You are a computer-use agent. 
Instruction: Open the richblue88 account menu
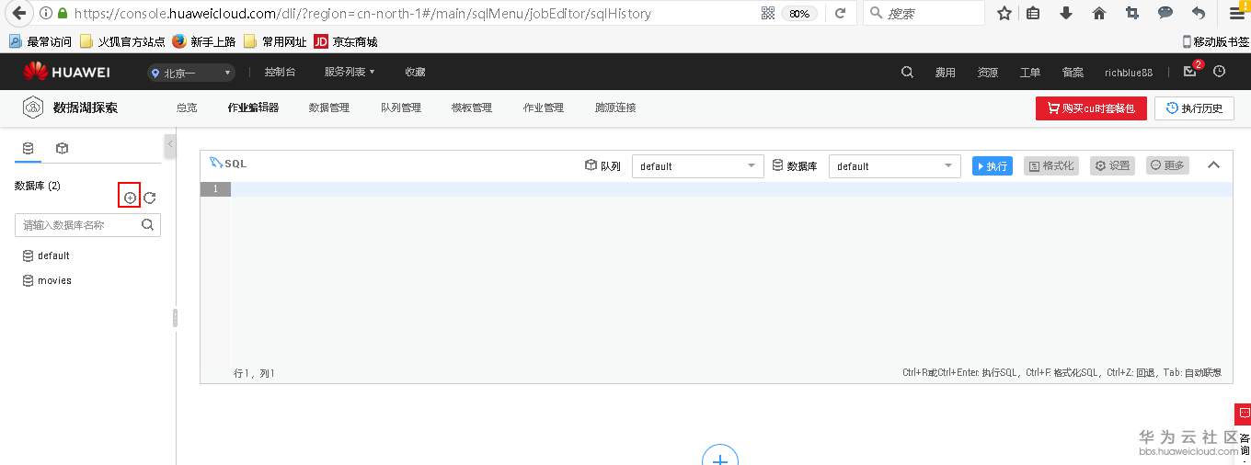click(x=1129, y=73)
